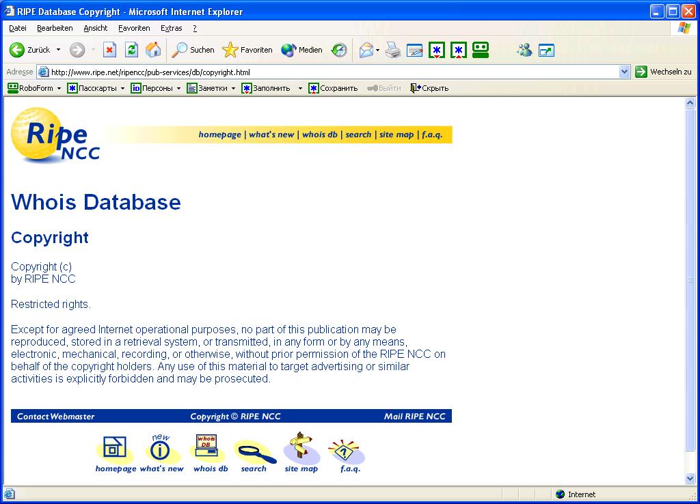Screen dimensions: 700x504
Task: Open the Заполнить dropdown arrow
Action: (x=300, y=88)
